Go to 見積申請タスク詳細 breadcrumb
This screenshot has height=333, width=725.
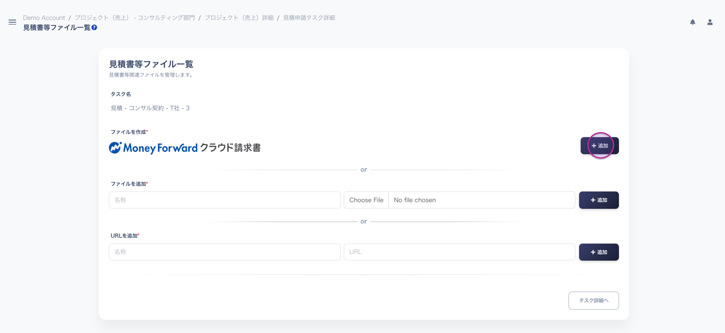tap(309, 17)
